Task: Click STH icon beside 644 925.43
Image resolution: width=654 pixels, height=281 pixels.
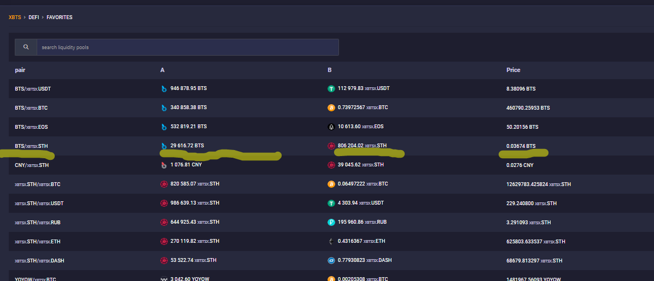Action: click(164, 222)
